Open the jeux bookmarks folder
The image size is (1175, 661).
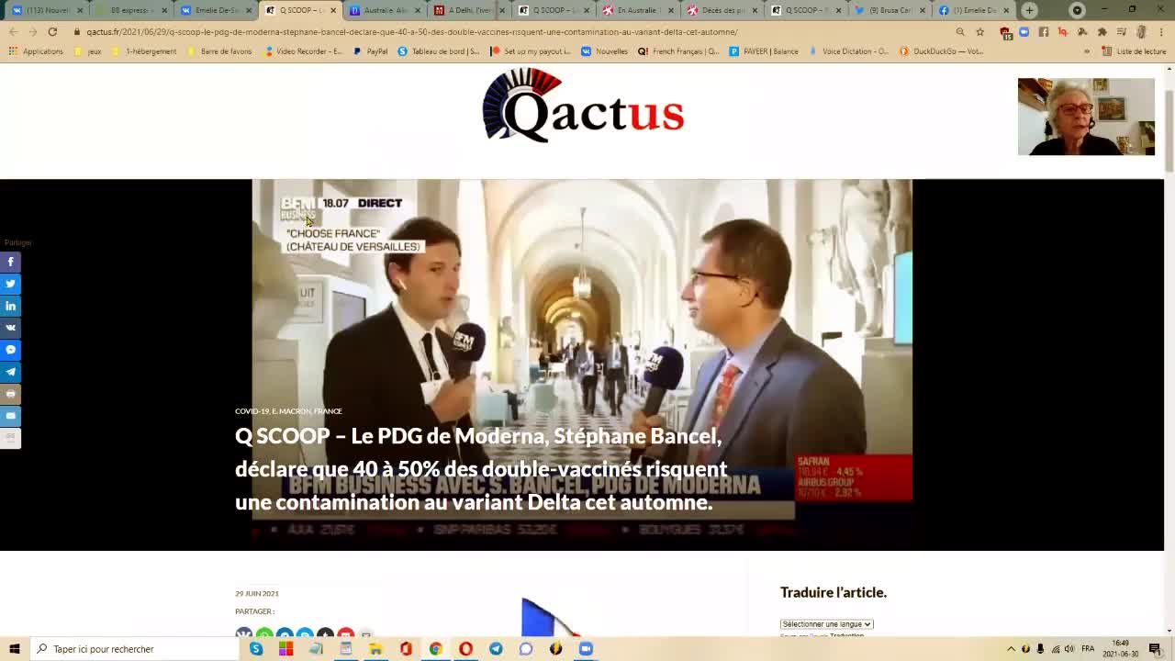87,51
